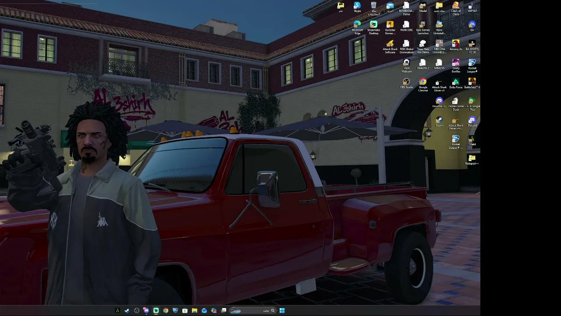Open MIMESIS desktop shortcut
The image size is (561, 316).
click(439, 65)
